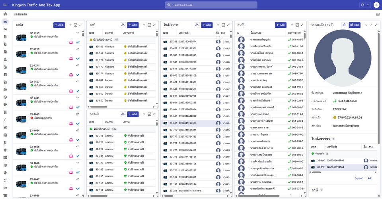Open the hamburger navigation menu
Image resolution: width=382 pixels, height=199 pixels.
pyautogui.click(x=5, y=5)
